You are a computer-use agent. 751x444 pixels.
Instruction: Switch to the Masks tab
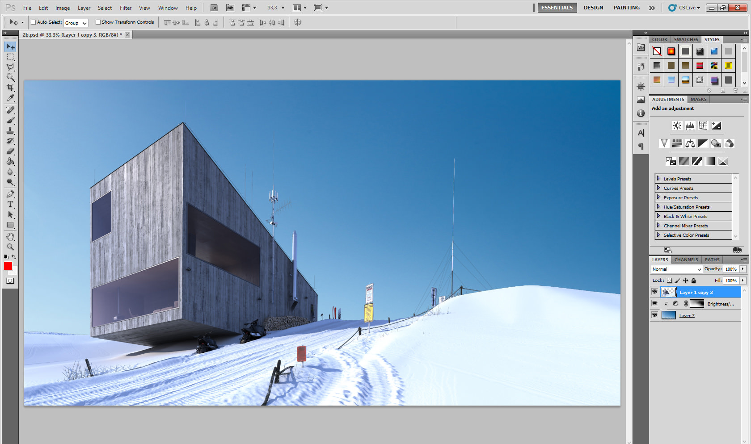pyautogui.click(x=698, y=99)
